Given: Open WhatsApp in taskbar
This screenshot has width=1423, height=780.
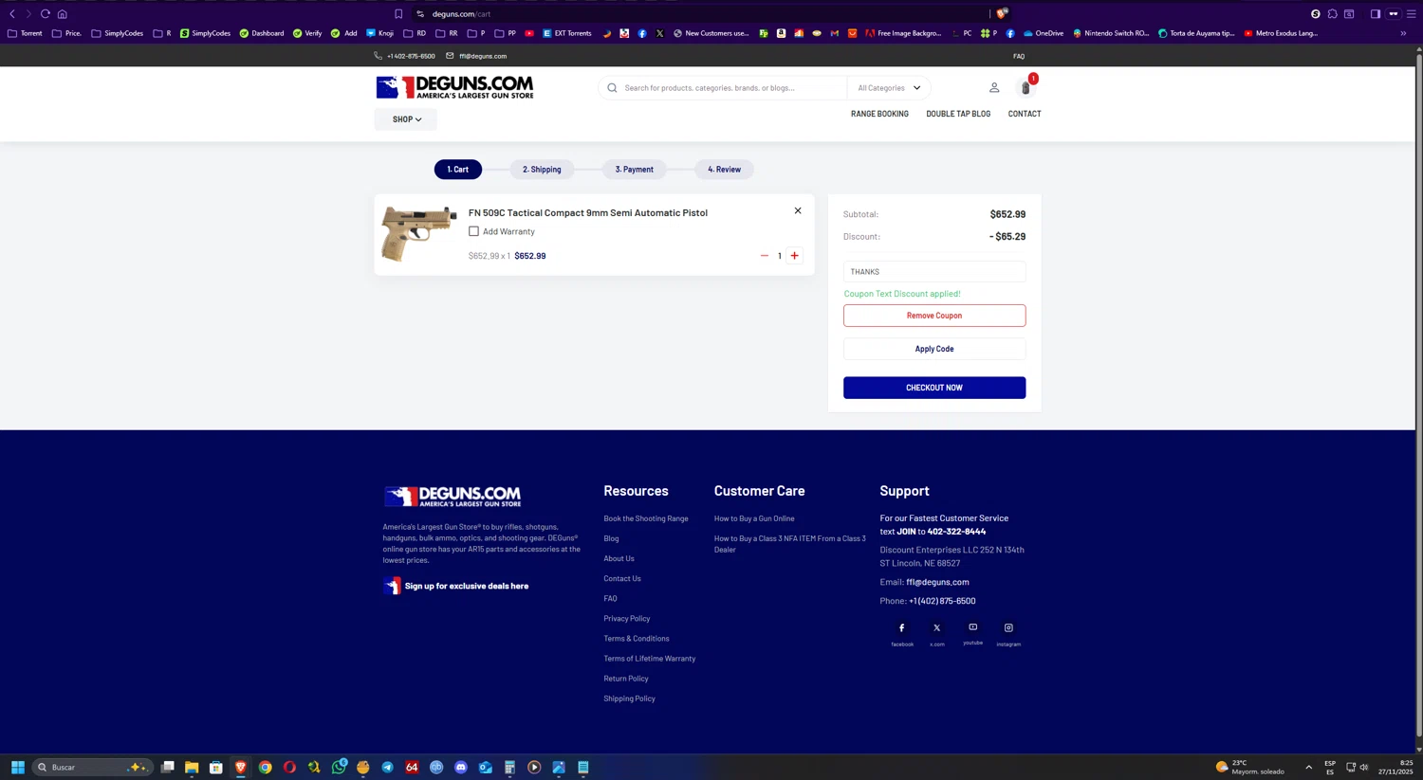Looking at the screenshot, I should pos(339,768).
